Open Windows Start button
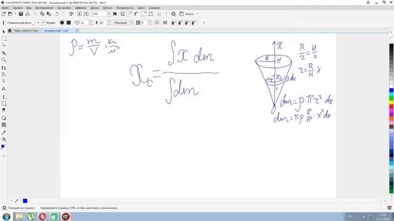The height and width of the screenshot is (221, 394). [x=6, y=217]
